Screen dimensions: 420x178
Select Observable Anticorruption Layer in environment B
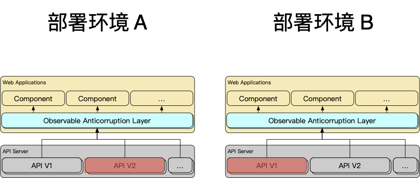(322, 120)
